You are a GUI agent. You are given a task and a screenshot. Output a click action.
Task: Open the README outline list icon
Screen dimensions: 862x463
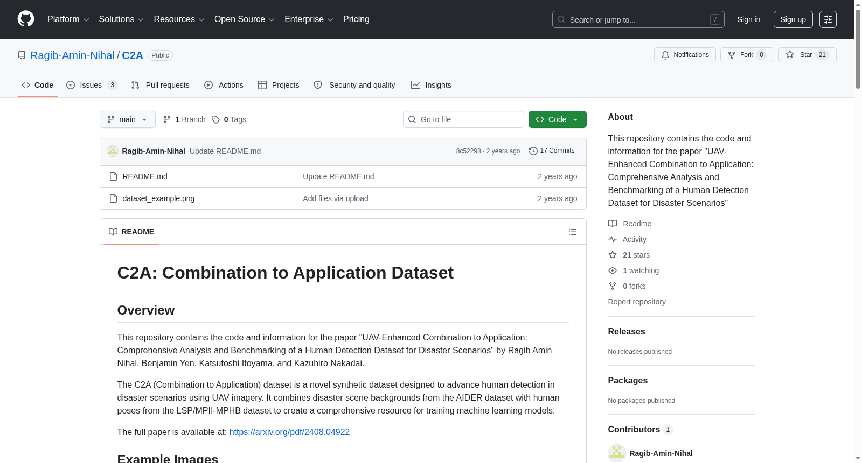click(x=573, y=232)
